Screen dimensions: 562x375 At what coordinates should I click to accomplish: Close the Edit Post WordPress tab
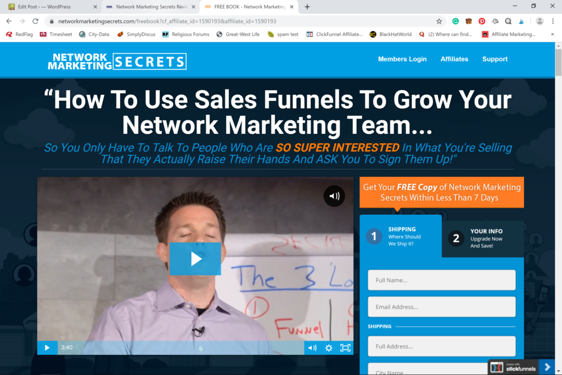pos(95,7)
